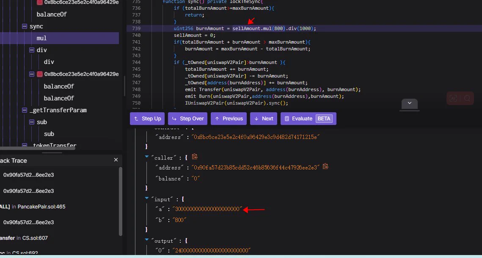Click the Step Over button
Image resolution: width=482 pixels, height=258 pixels.
tap(187, 119)
